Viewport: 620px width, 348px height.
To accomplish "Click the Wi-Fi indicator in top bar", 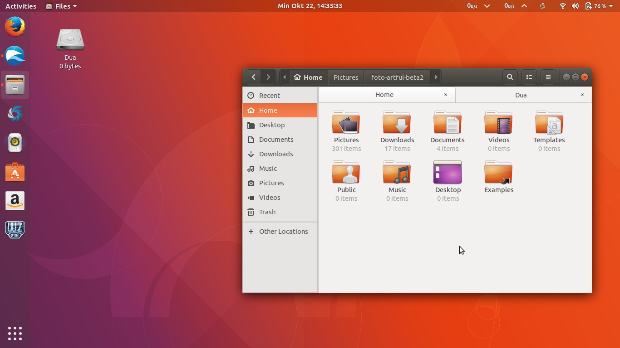I will coord(562,6).
